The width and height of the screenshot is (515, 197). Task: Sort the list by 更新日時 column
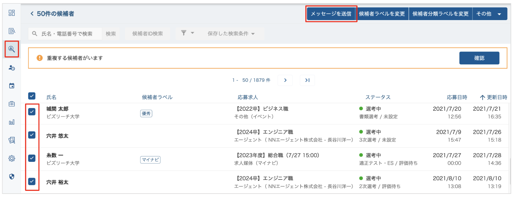[x=493, y=97]
